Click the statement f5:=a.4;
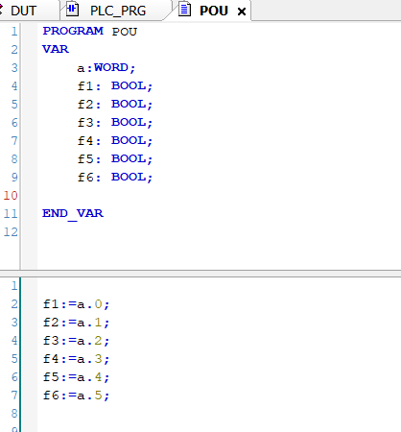This screenshot has height=432, width=401. pyautogui.click(x=76, y=377)
